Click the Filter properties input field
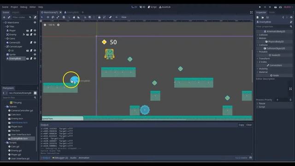The height and width of the screenshot is (166, 295). coord(274,27)
